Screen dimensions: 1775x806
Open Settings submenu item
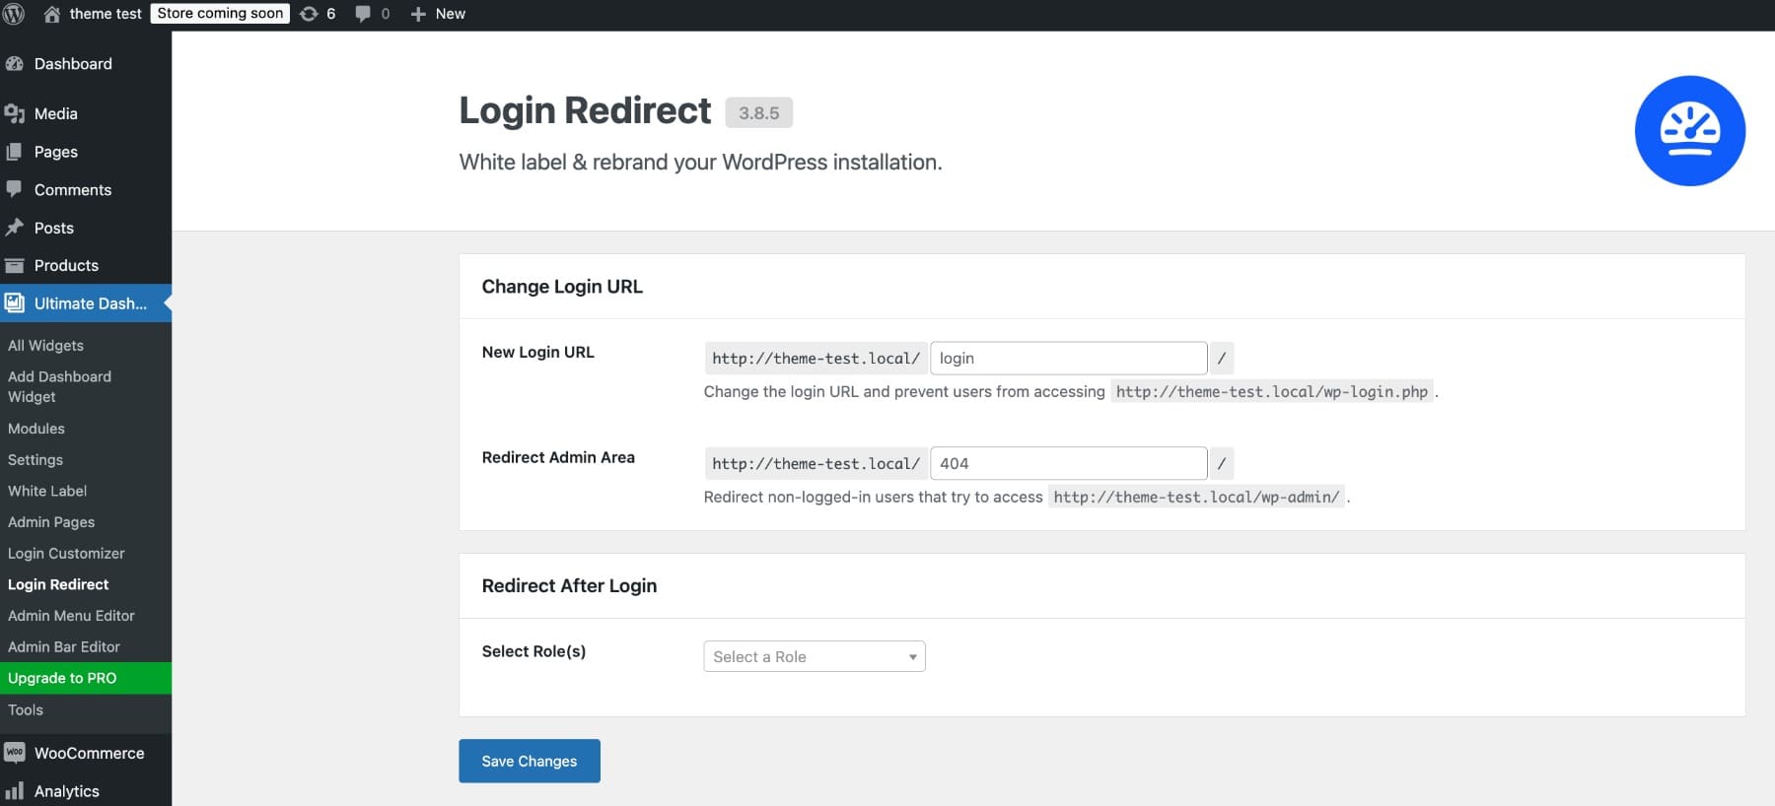(35, 460)
